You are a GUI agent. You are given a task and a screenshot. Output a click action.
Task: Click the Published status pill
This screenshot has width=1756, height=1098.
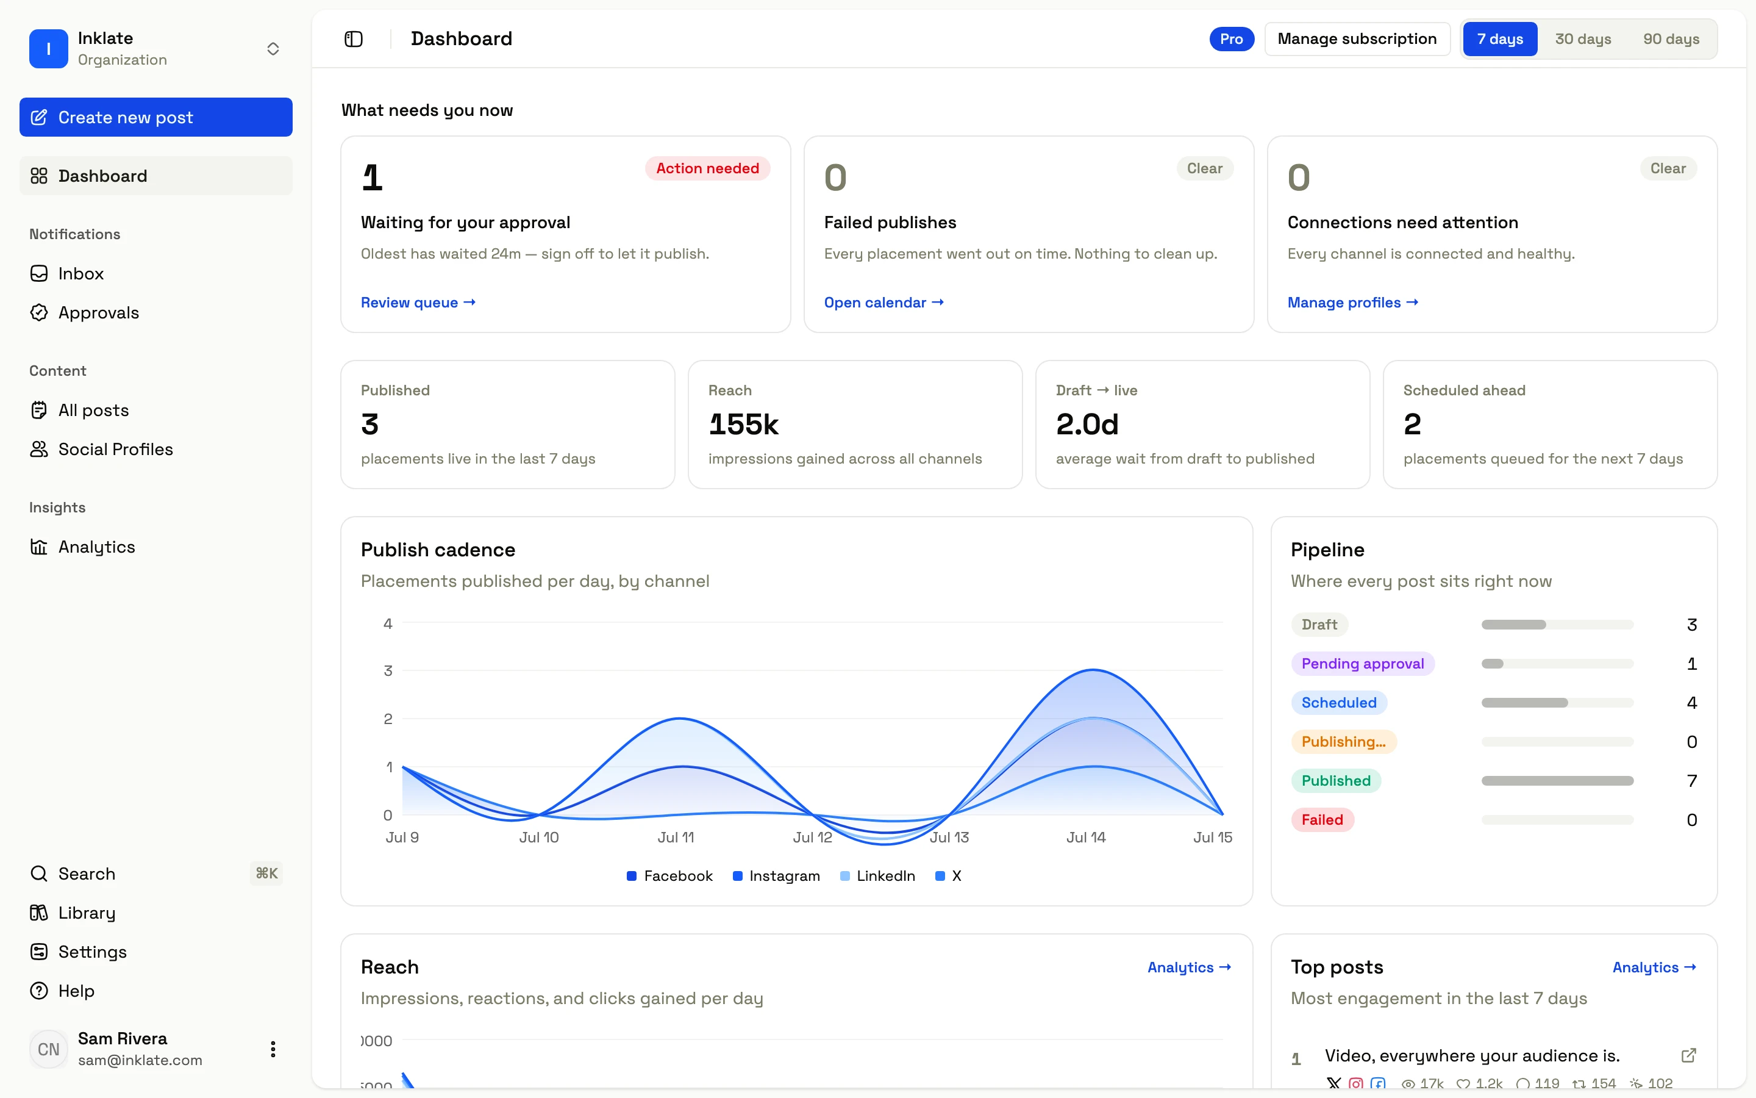click(1336, 781)
